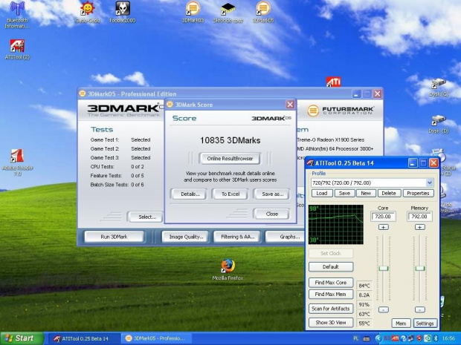Open Image Quality... in 3DMark05

pyautogui.click(x=186, y=237)
